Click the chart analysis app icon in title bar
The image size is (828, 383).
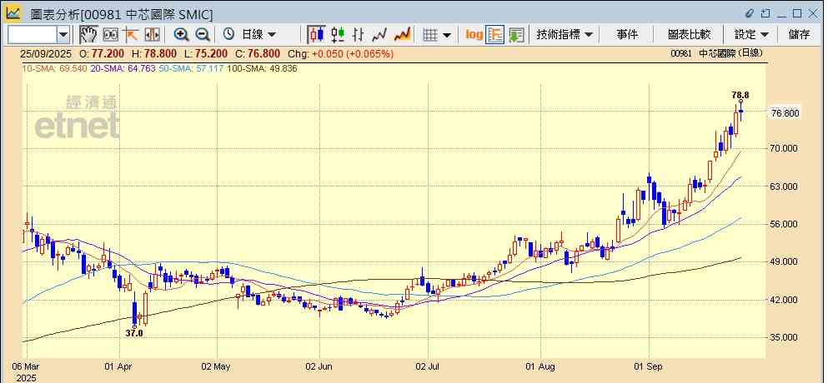[13, 12]
